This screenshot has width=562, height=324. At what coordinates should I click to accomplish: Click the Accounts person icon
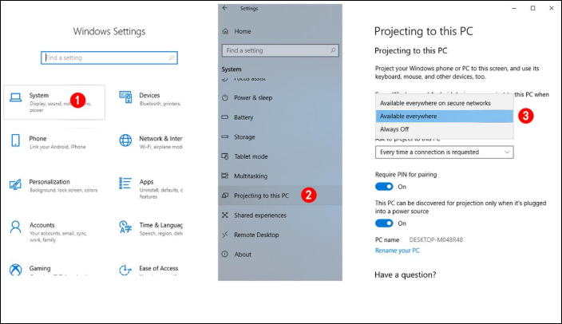(16, 227)
